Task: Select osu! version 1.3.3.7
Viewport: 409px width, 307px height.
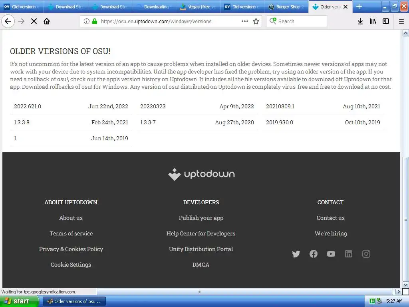Action: (x=197, y=122)
